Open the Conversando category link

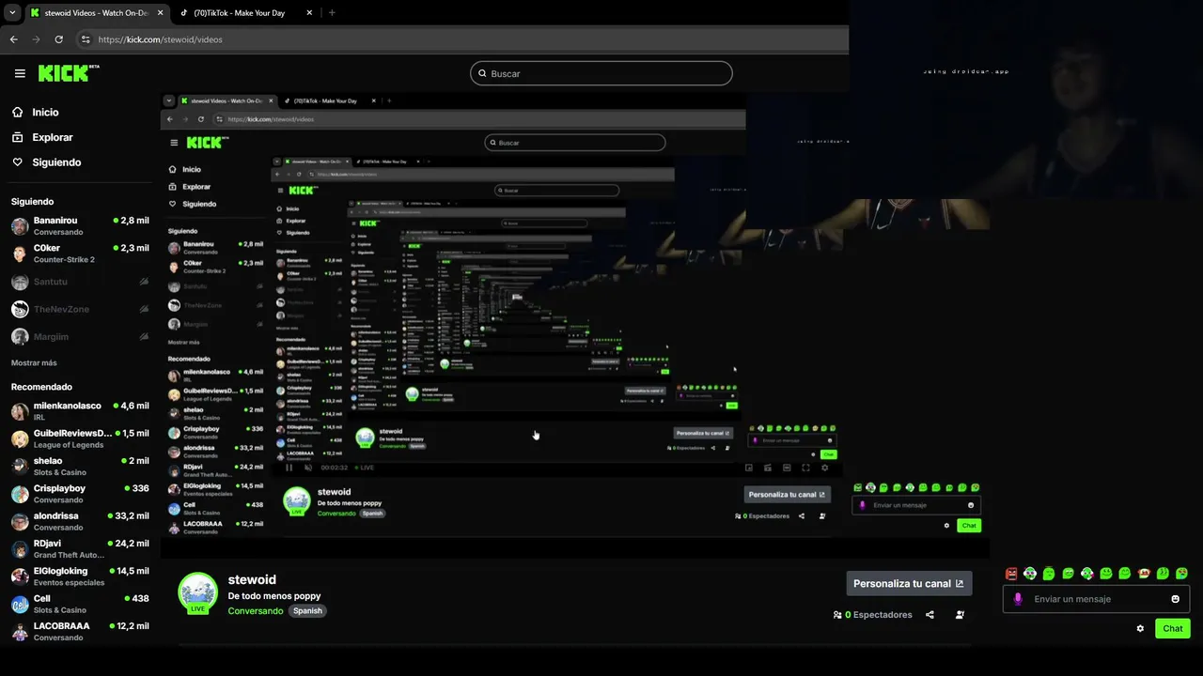[x=256, y=610]
